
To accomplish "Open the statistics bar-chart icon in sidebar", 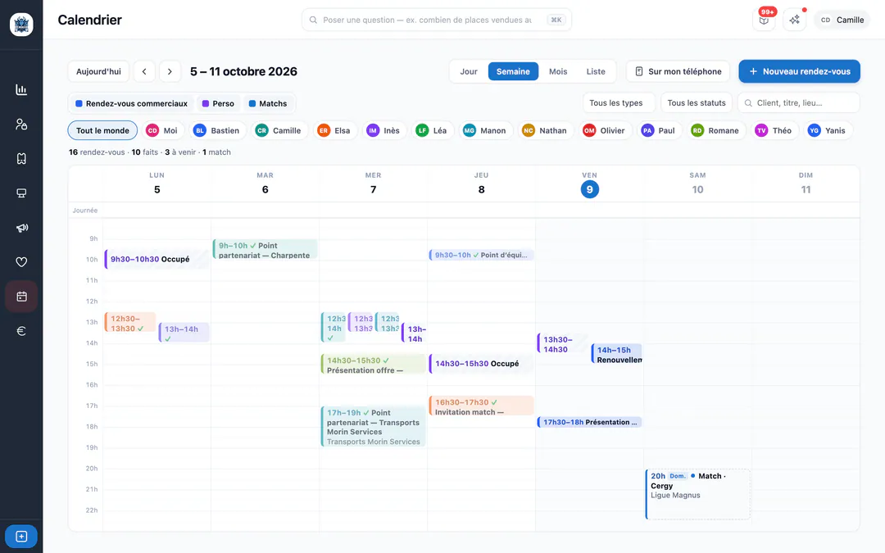I will [21, 90].
